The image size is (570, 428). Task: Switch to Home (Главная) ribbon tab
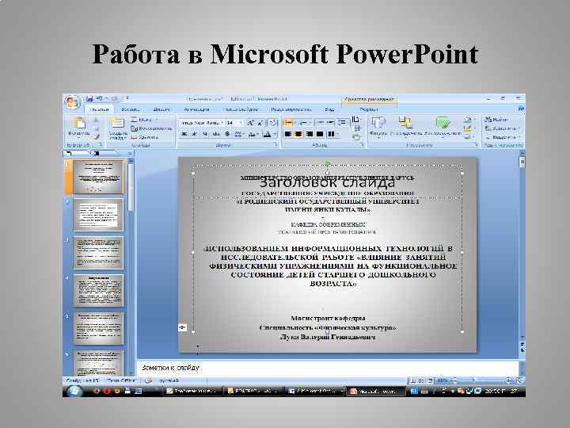pos(99,109)
